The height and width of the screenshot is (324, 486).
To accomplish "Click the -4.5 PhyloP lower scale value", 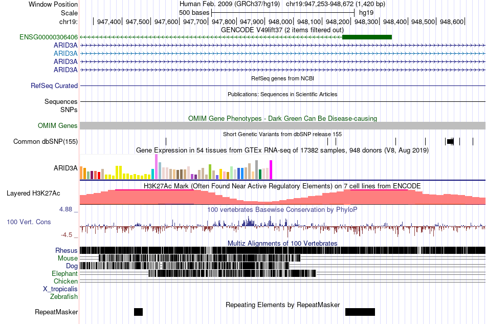I will [67, 235].
